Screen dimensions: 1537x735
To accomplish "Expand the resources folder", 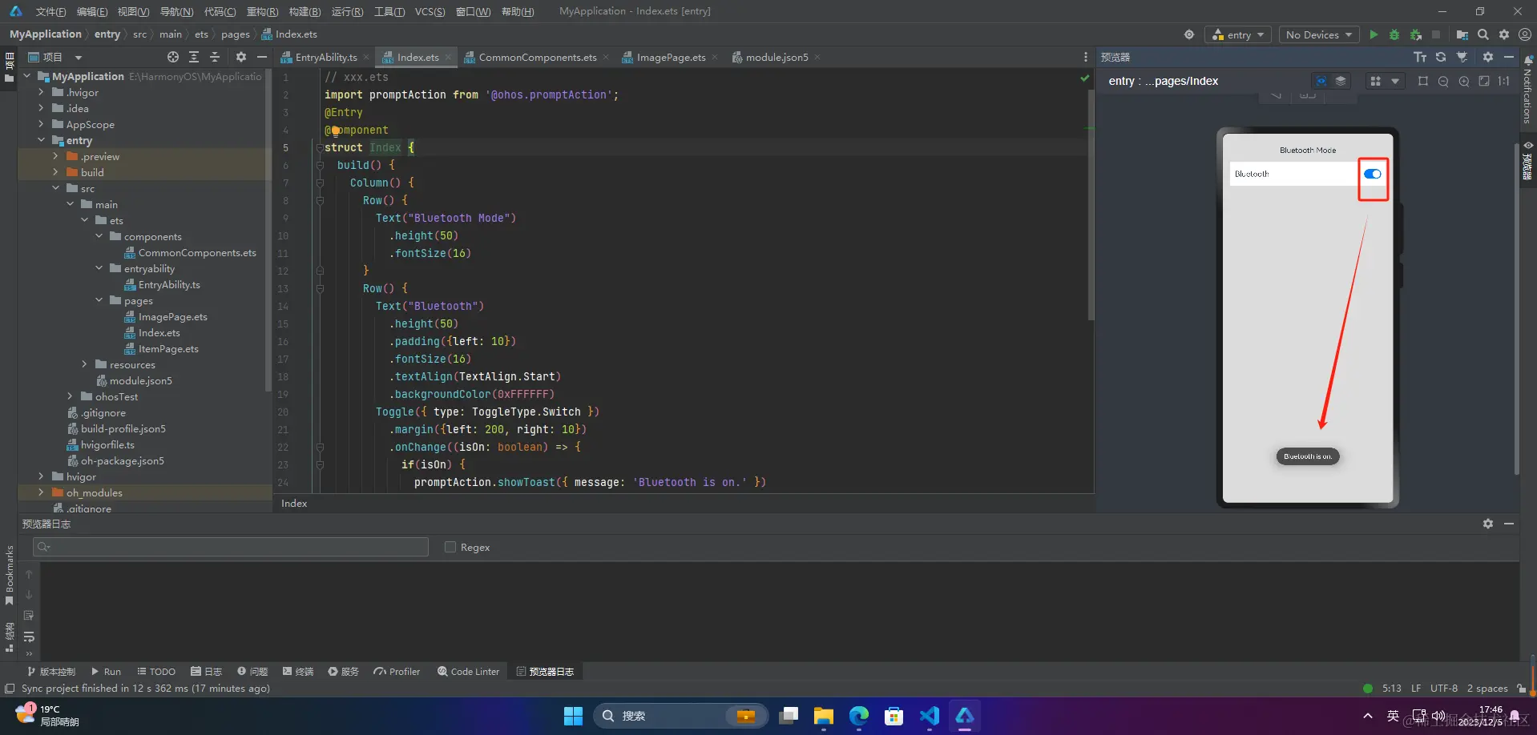I will coord(84,364).
